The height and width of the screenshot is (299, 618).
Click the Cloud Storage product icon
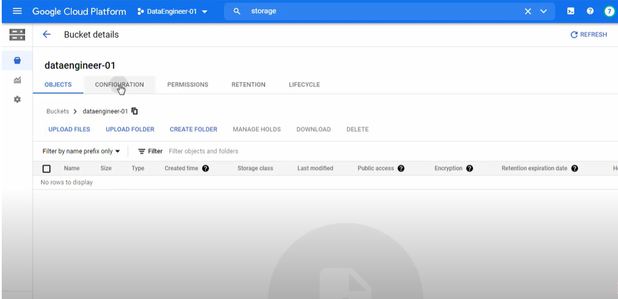click(17, 35)
